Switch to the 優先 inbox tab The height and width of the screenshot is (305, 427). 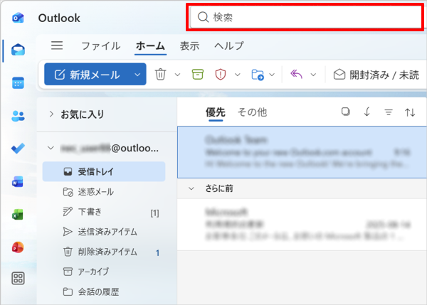click(216, 112)
